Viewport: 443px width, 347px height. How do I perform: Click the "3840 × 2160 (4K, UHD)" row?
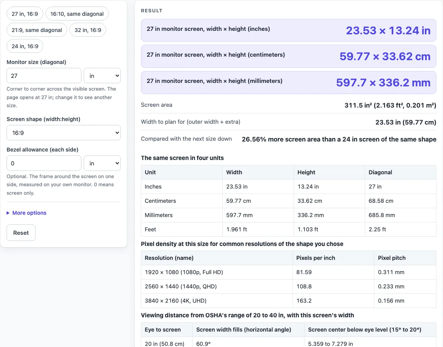pyautogui.click(x=289, y=301)
